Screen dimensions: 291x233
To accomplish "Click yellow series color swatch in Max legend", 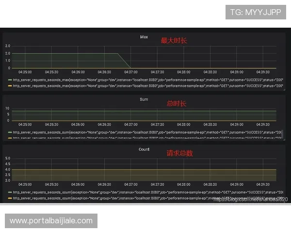I will point(10,86).
